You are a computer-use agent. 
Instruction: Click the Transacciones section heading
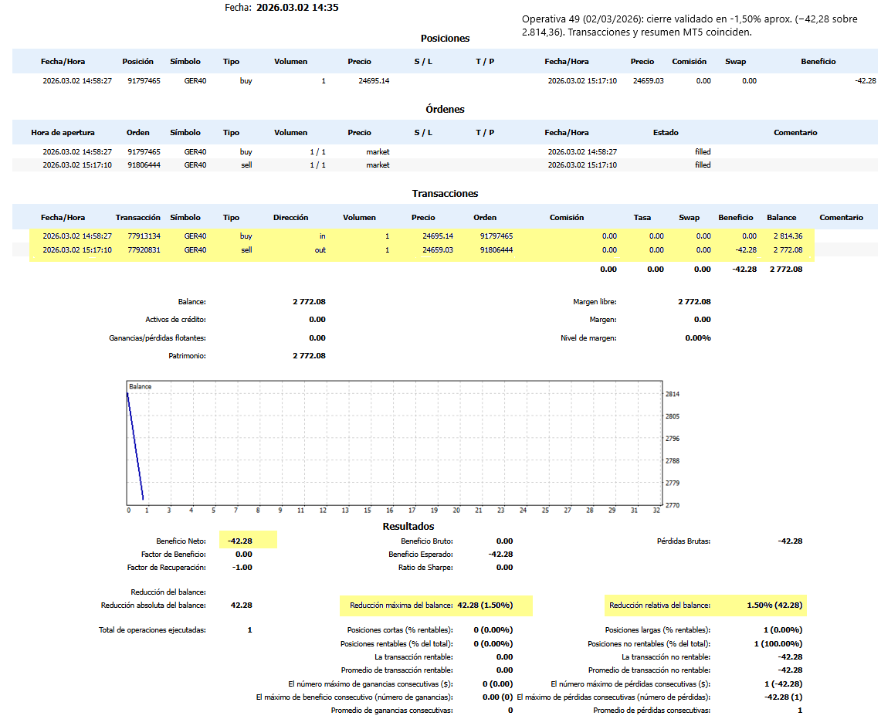tap(445, 194)
